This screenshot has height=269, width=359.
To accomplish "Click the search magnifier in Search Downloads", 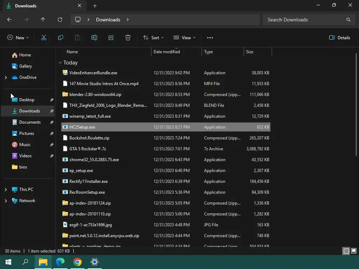I will coord(348,20).
